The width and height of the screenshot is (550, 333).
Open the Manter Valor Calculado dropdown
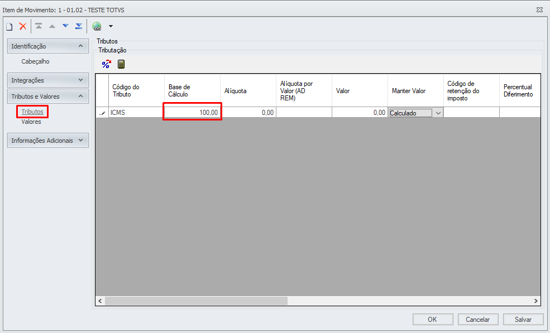click(438, 113)
